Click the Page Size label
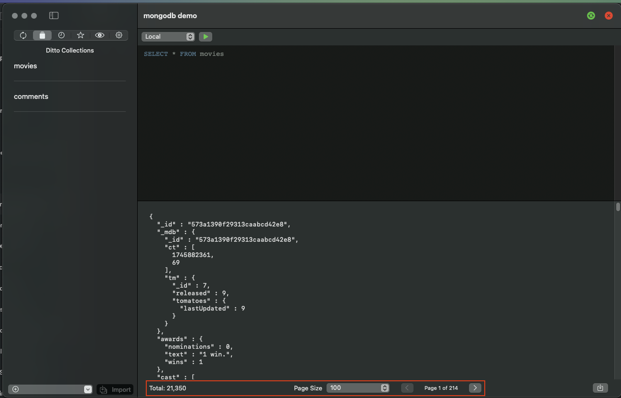Image resolution: width=621 pixels, height=398 pixels. tap(308, 388)
